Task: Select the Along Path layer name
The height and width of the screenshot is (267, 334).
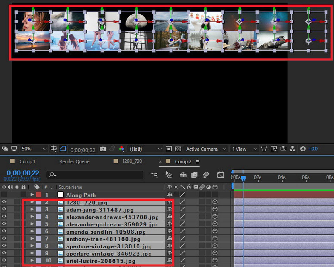Action: (81, 195)
